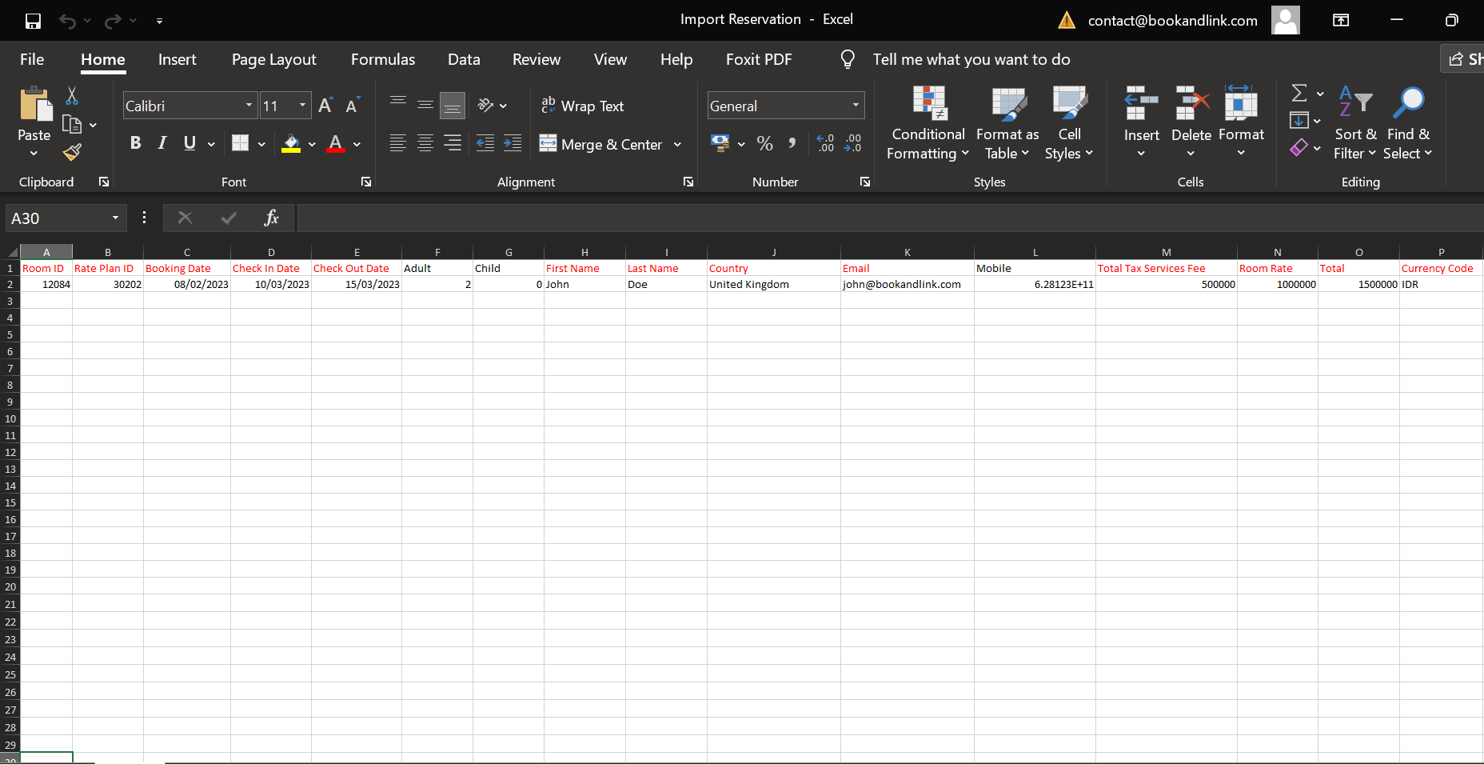Image resolution: width=1484 pixels, height=764 pixels.
Task: Decrease indent in Alignment group
Action: click(x=485, y=143)
